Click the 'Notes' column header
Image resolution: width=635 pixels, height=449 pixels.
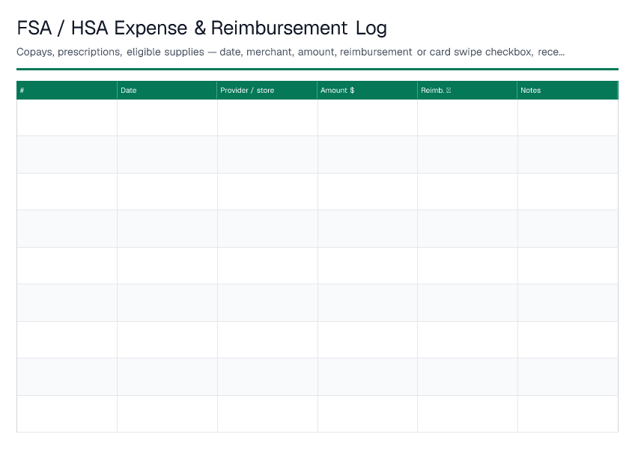point(568,91)
